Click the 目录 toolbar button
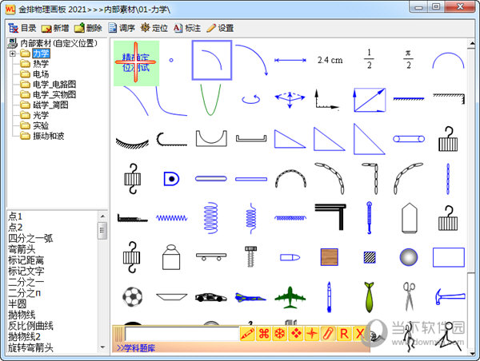 22,28
